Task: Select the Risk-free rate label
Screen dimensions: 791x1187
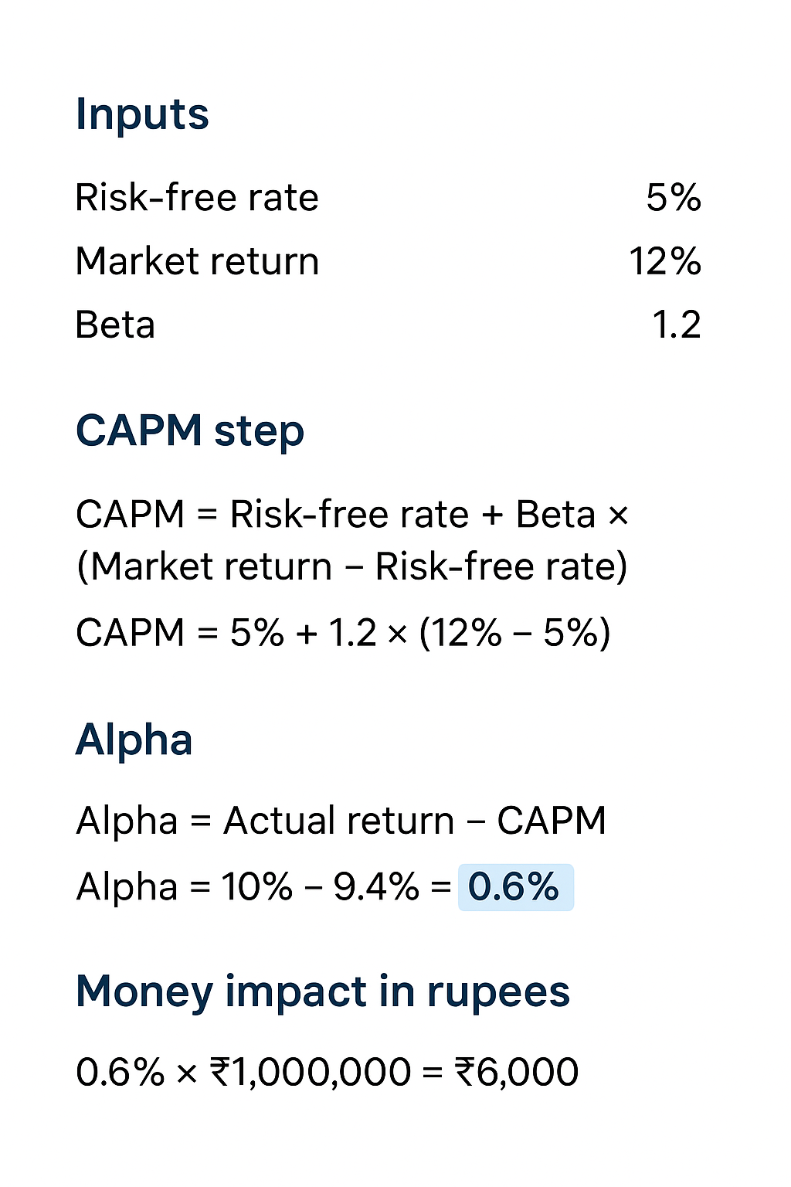Action: click(x=197, y=198)
